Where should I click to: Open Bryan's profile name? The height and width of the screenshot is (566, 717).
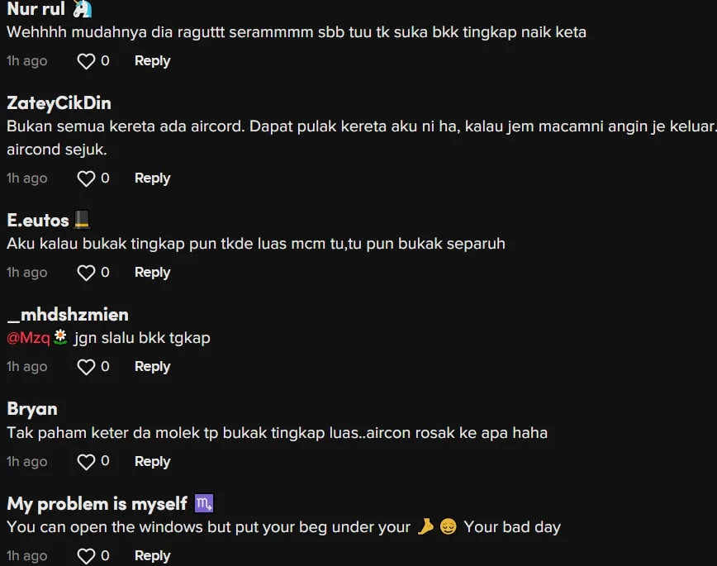coord(32,409)
